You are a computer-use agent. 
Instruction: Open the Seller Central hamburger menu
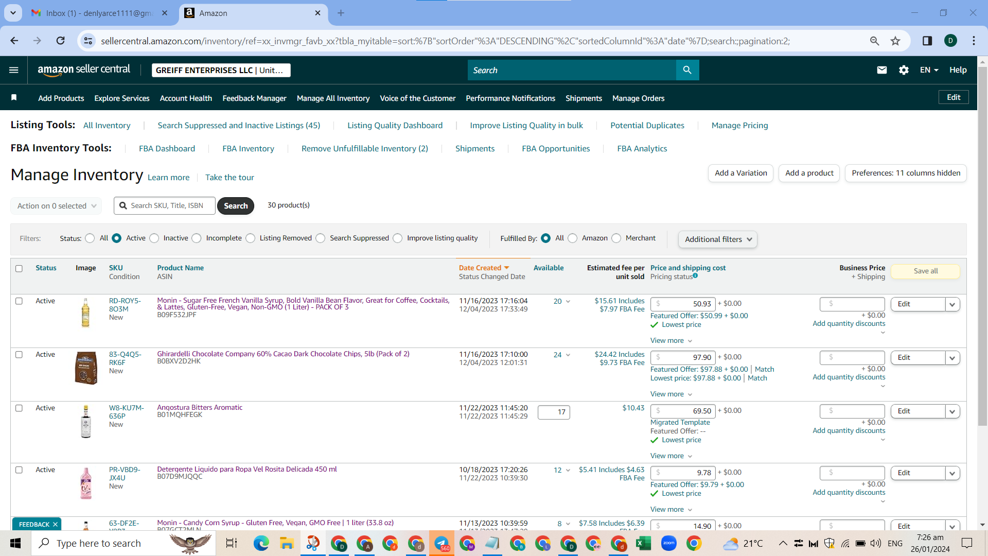pyautogui.click(x=14, y=70)
